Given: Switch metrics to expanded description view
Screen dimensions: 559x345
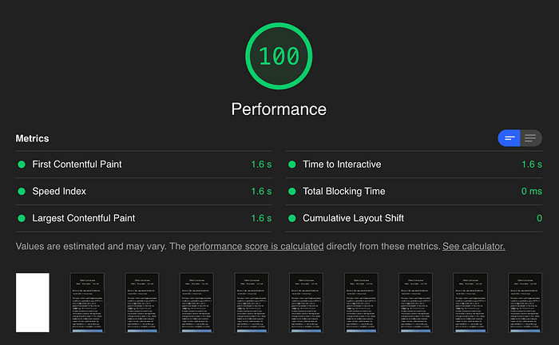Looking at the screenshot, I should click(x=531, y=138).
